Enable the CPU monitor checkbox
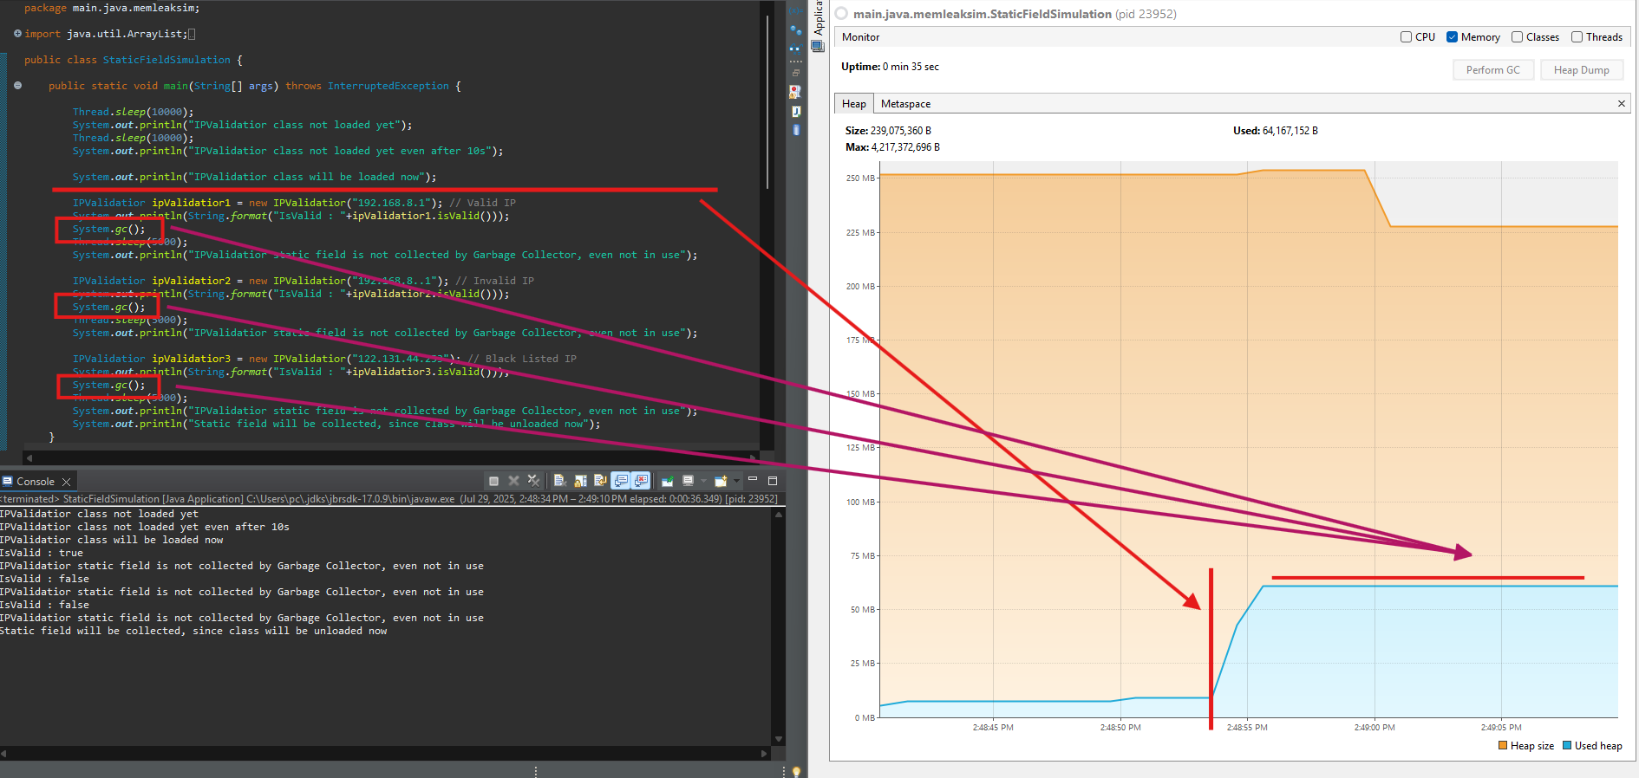1639x778 pixels. tap(1406, 37)
